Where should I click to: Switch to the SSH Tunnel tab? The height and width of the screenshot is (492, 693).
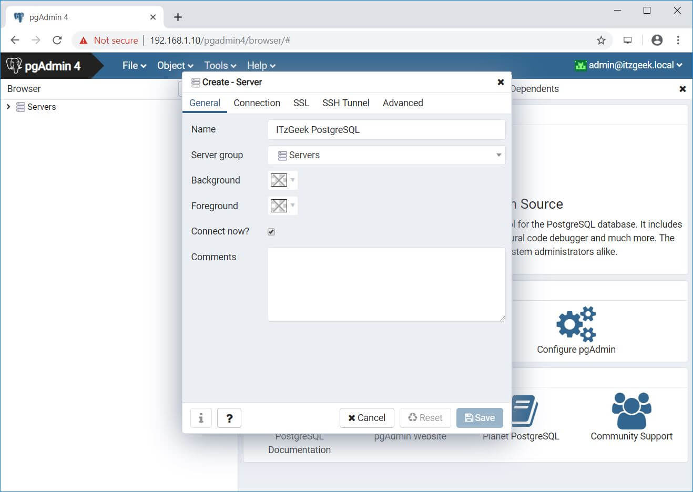tap(345, 103)
